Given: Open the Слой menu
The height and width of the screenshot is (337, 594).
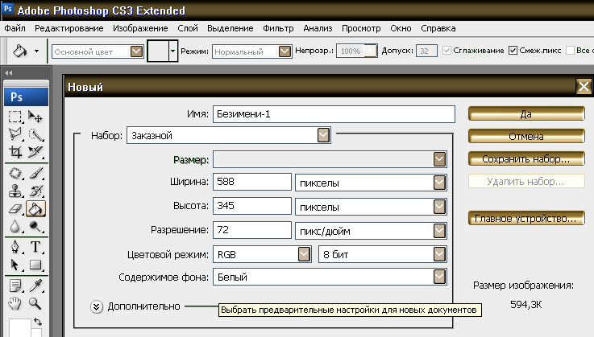Looking at the screenshot, I should (x=188, y=28).
